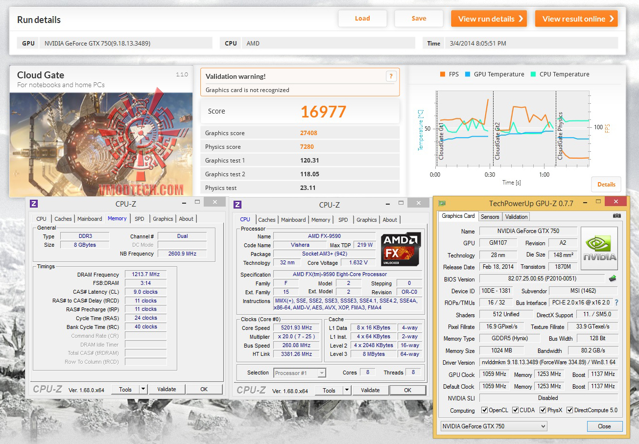Screen dimensions: 639x444
Task: Click the green CPU Temperature legend marker
Action: pyautogui.click(x=533, y=74)
